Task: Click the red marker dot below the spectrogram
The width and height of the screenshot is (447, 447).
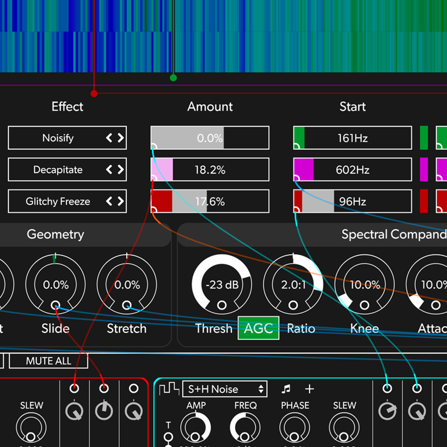Action: tap(94, 94)
